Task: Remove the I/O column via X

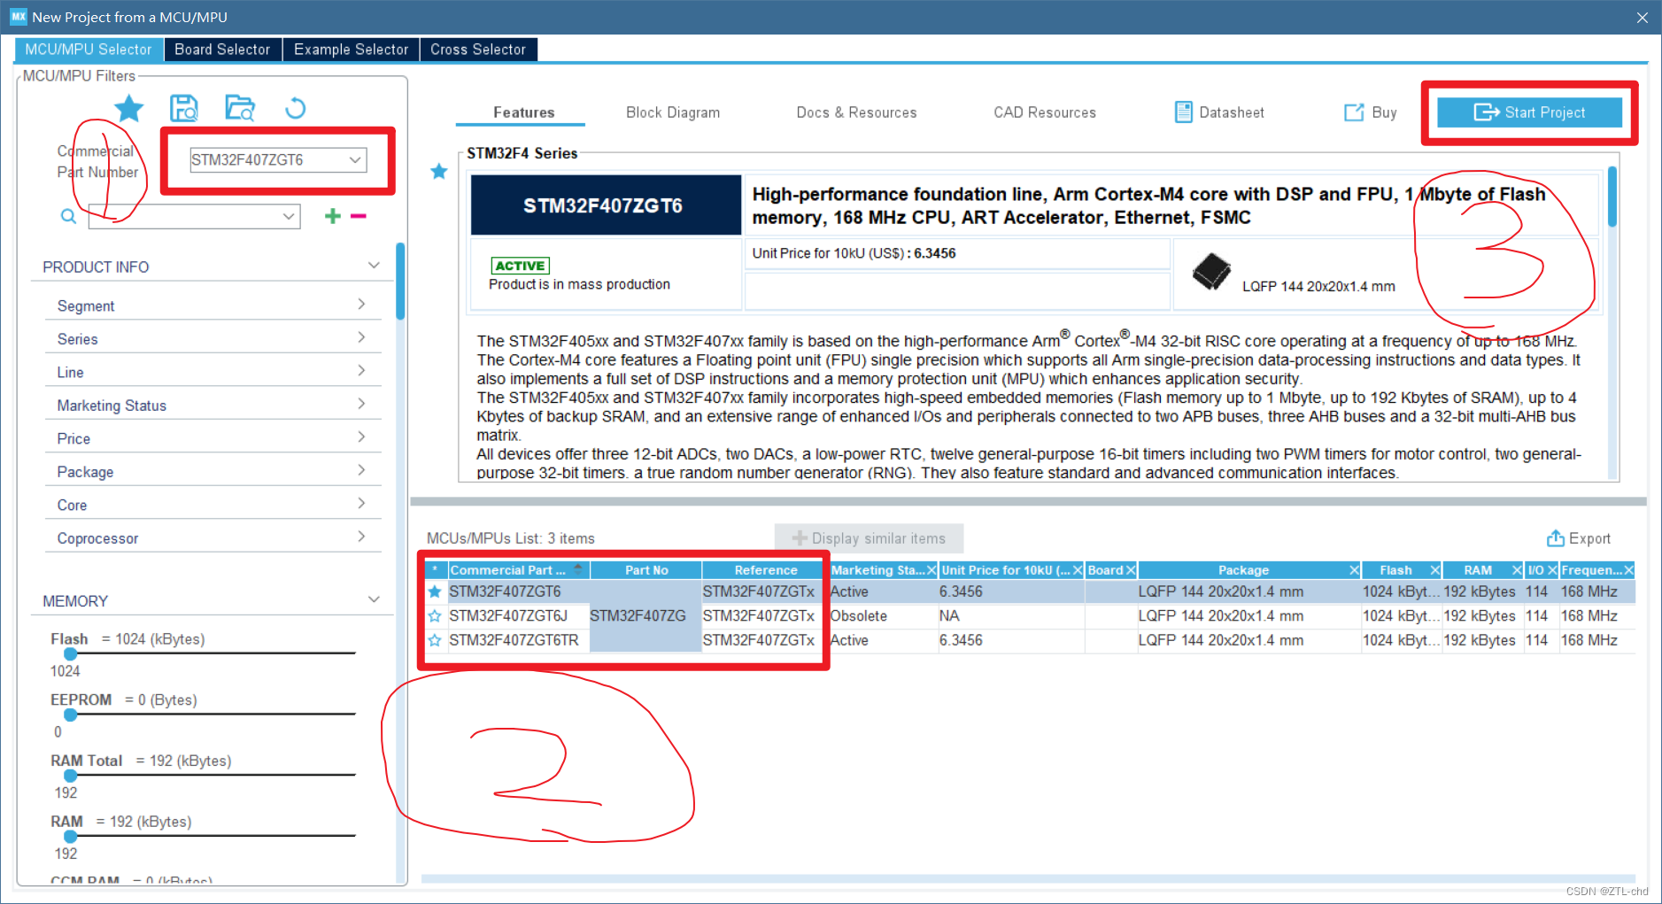Action: (1552, 570)
